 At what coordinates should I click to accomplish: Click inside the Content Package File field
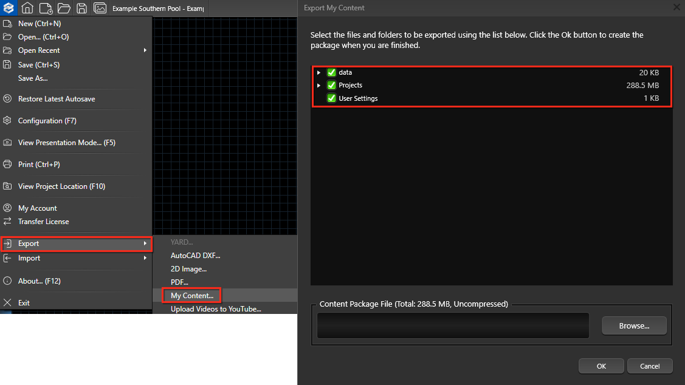pyautogui.click(x=452, y=325)
